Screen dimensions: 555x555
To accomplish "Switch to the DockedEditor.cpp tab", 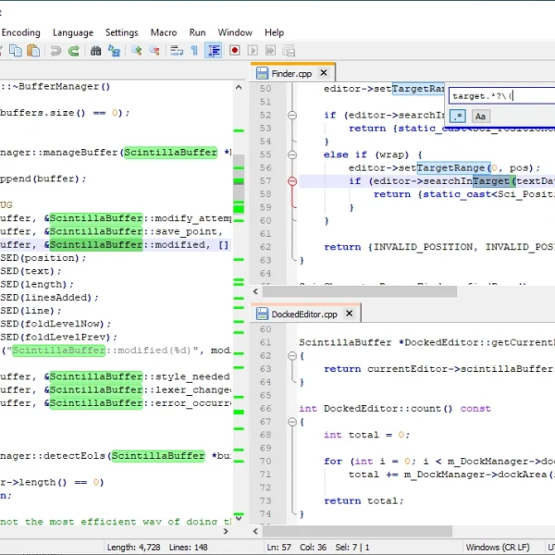I will pyautogui.click(x=304, y=314).
